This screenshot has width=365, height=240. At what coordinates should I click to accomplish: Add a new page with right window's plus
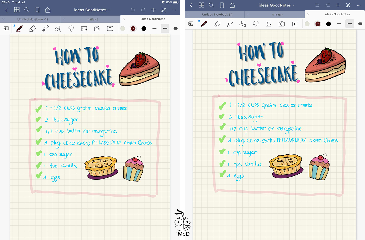point(338,5)
